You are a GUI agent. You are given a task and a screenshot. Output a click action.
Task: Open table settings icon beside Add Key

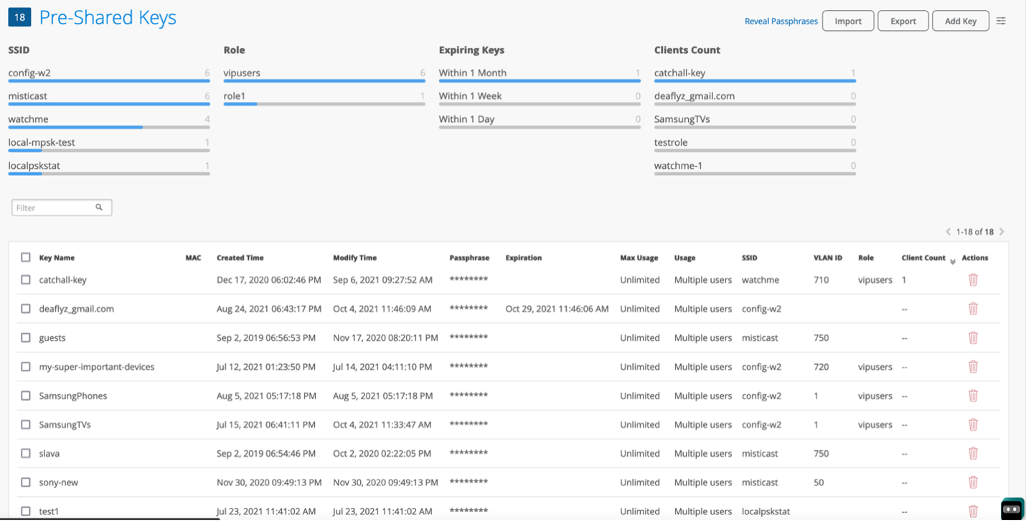point(1001,21)
